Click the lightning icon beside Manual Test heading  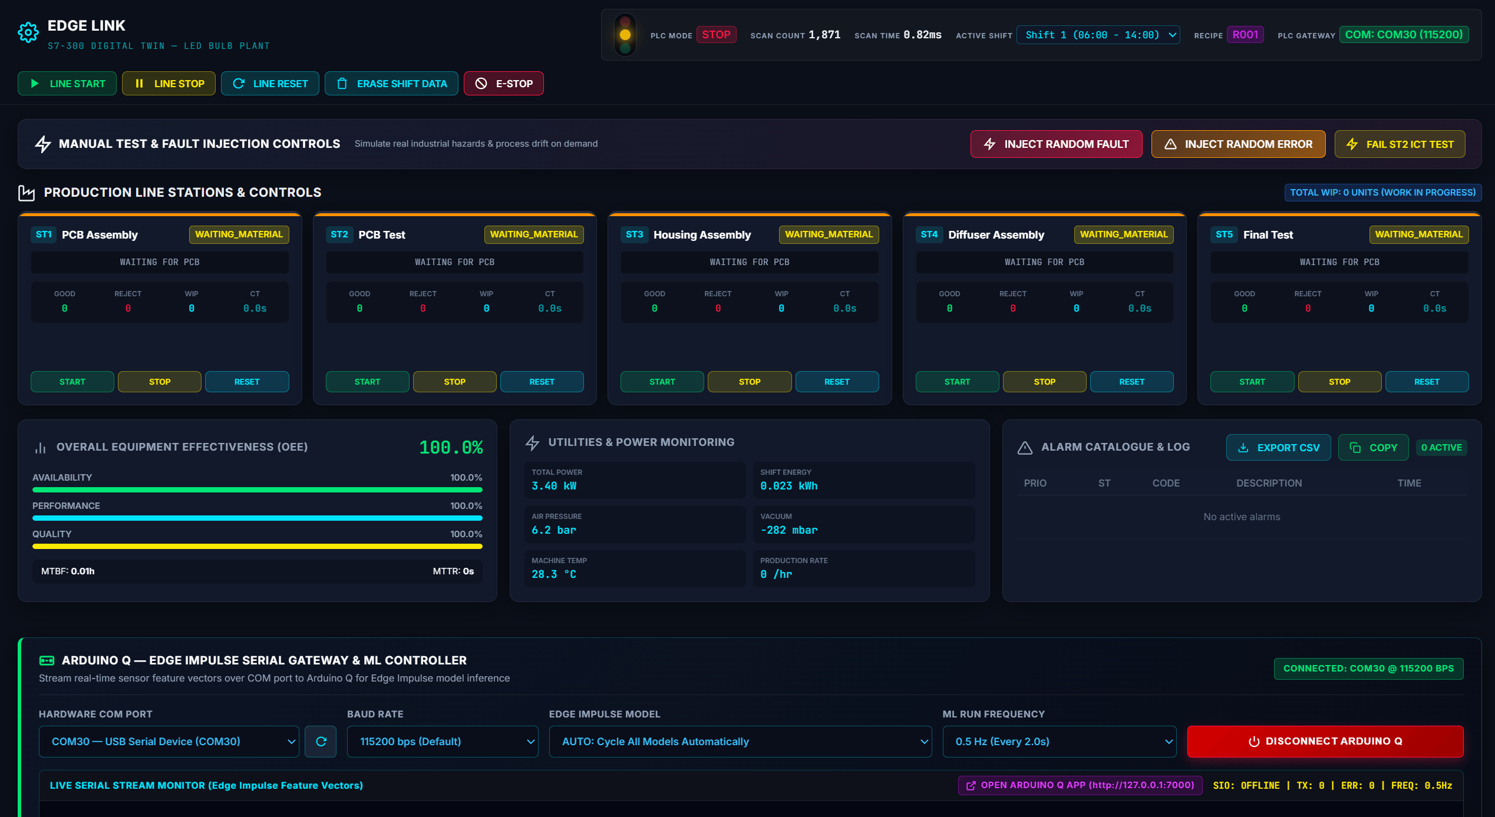coord(43,144)
